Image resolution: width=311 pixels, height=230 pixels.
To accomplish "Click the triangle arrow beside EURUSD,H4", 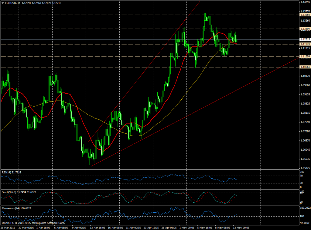I will click(2, 3).
